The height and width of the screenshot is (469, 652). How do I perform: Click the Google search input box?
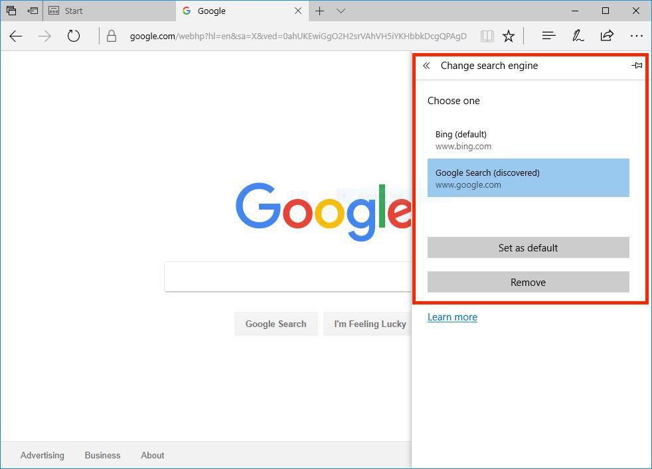287,277
